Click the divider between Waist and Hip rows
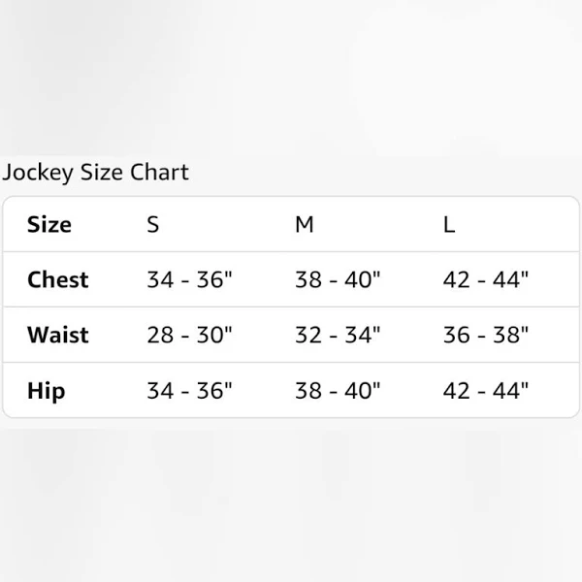The image size is (582, 582). [x=291, y=363]
